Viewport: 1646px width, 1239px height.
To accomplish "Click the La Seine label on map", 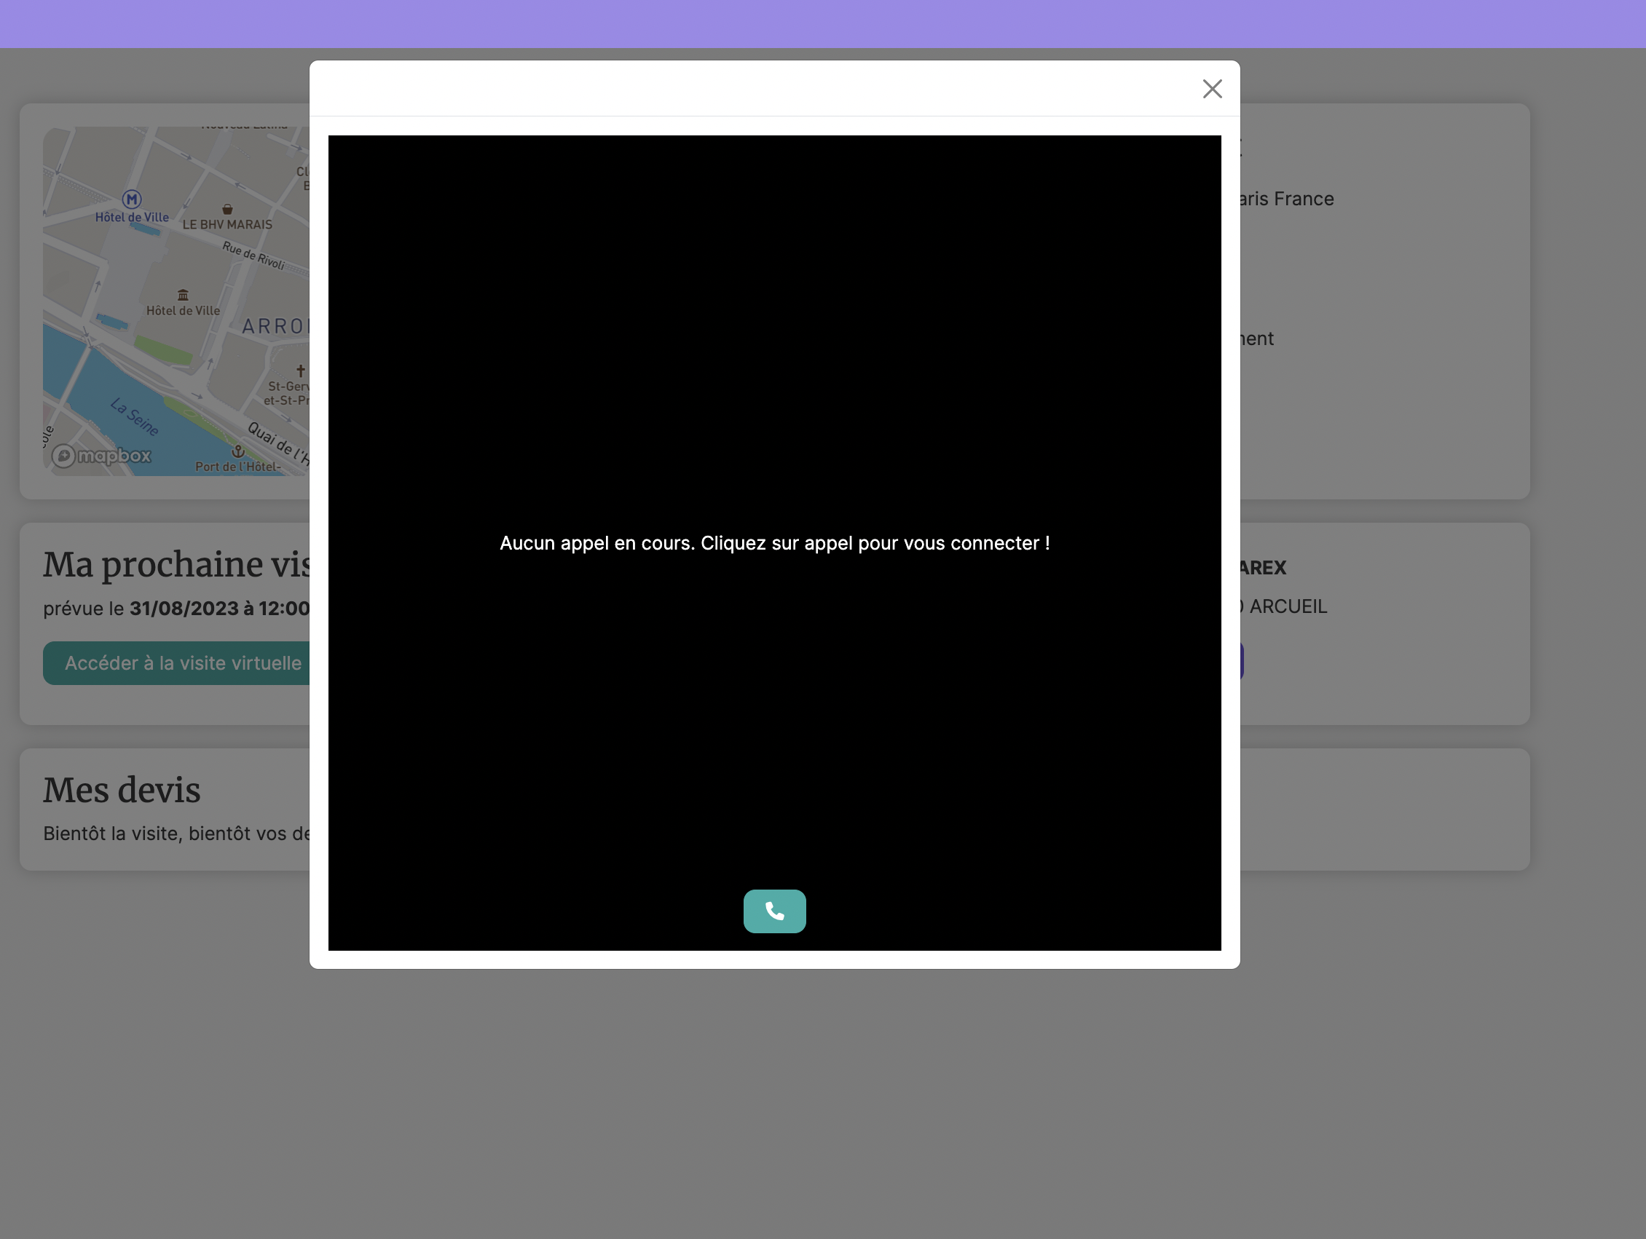I will click(x=135, y=416).
